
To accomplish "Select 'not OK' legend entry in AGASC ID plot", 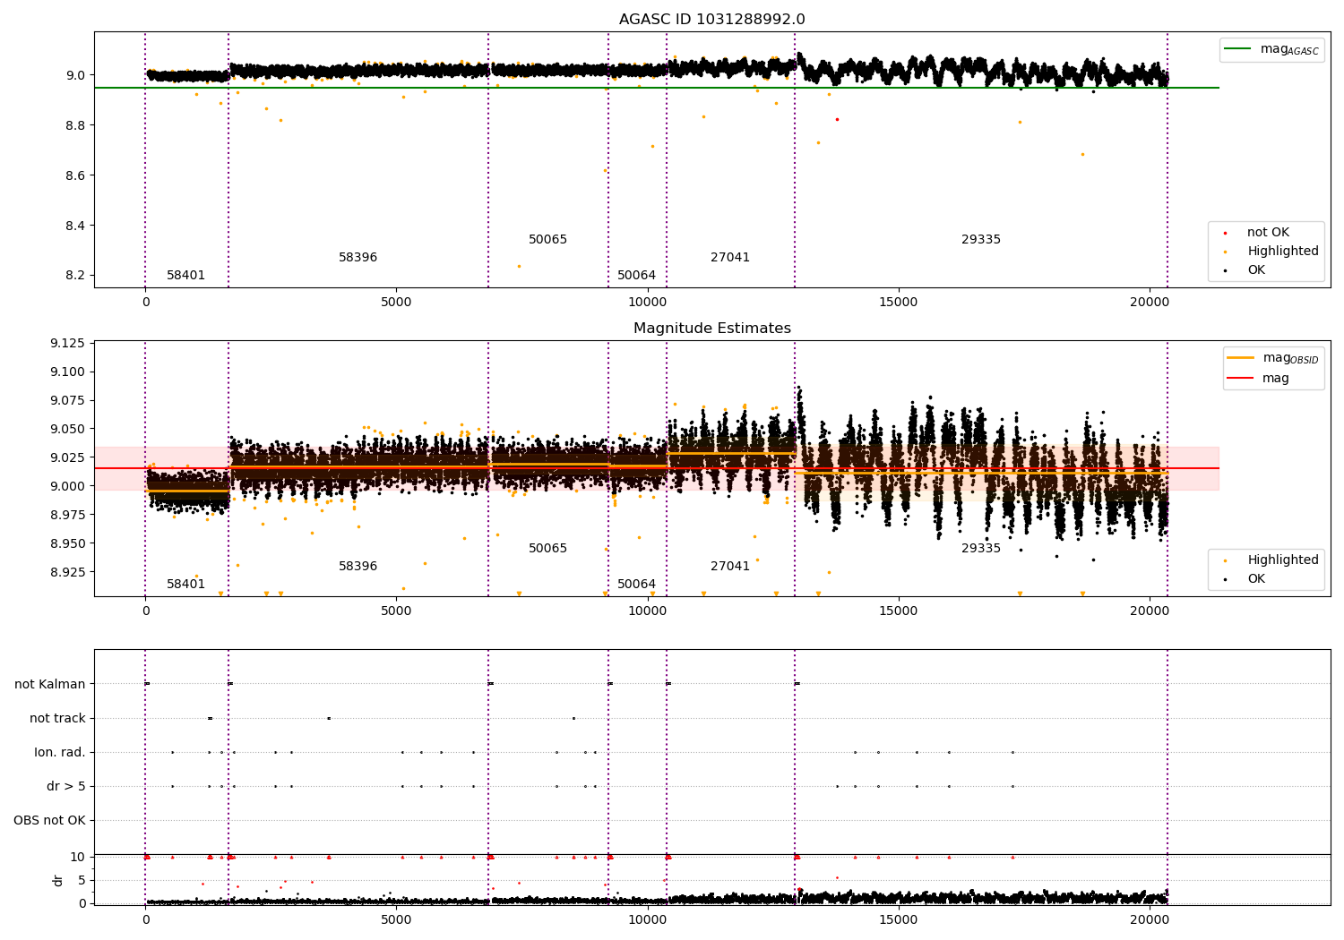I will [x=1268, y=233].
